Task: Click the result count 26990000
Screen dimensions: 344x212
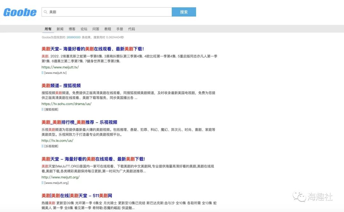Action: click(74, 37)
